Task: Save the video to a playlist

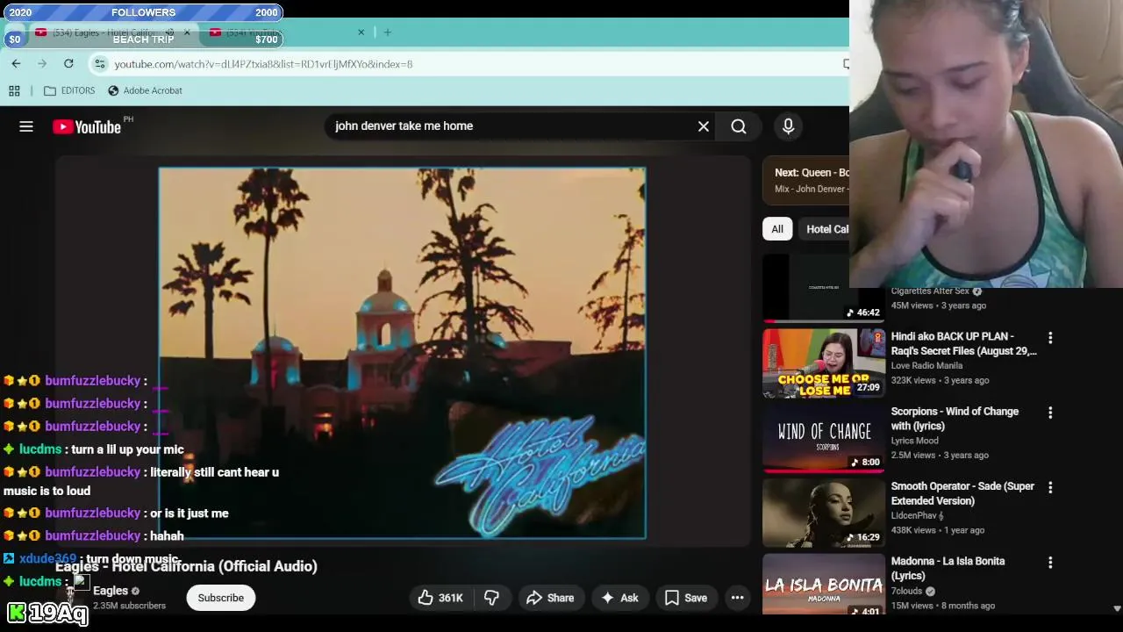Action: 686,598
